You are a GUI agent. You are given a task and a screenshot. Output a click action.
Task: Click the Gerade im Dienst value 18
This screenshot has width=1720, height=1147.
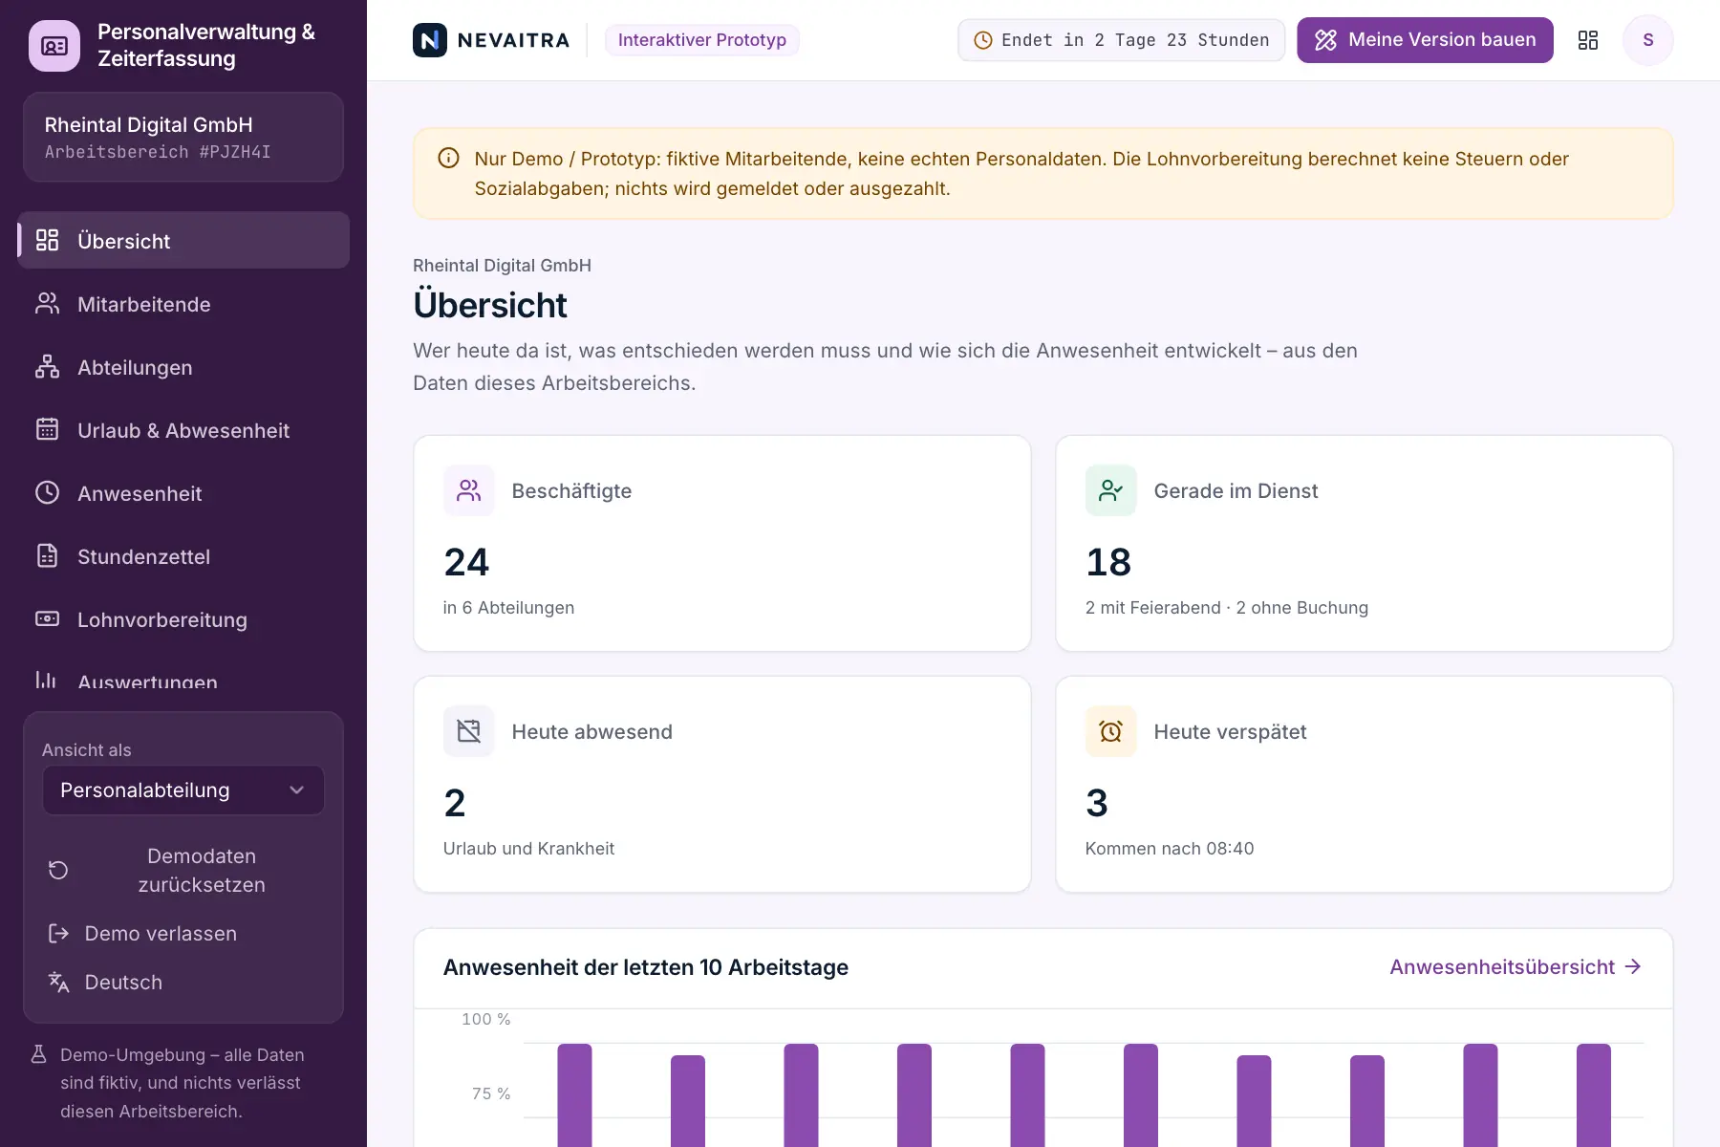point(1108,562)
